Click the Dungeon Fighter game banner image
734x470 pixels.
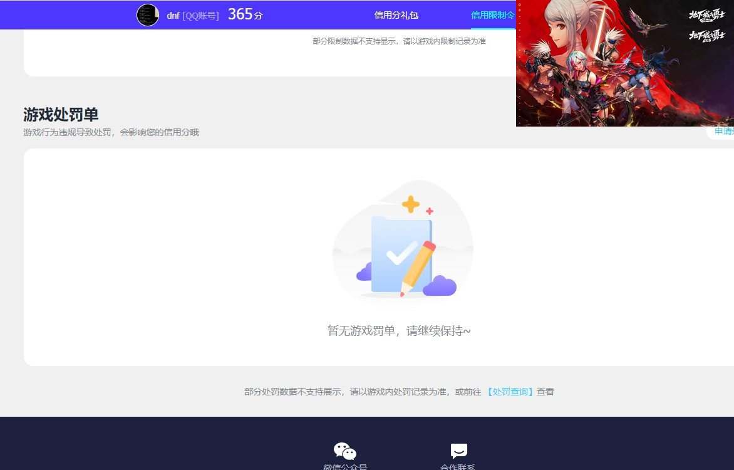[625, 63]
